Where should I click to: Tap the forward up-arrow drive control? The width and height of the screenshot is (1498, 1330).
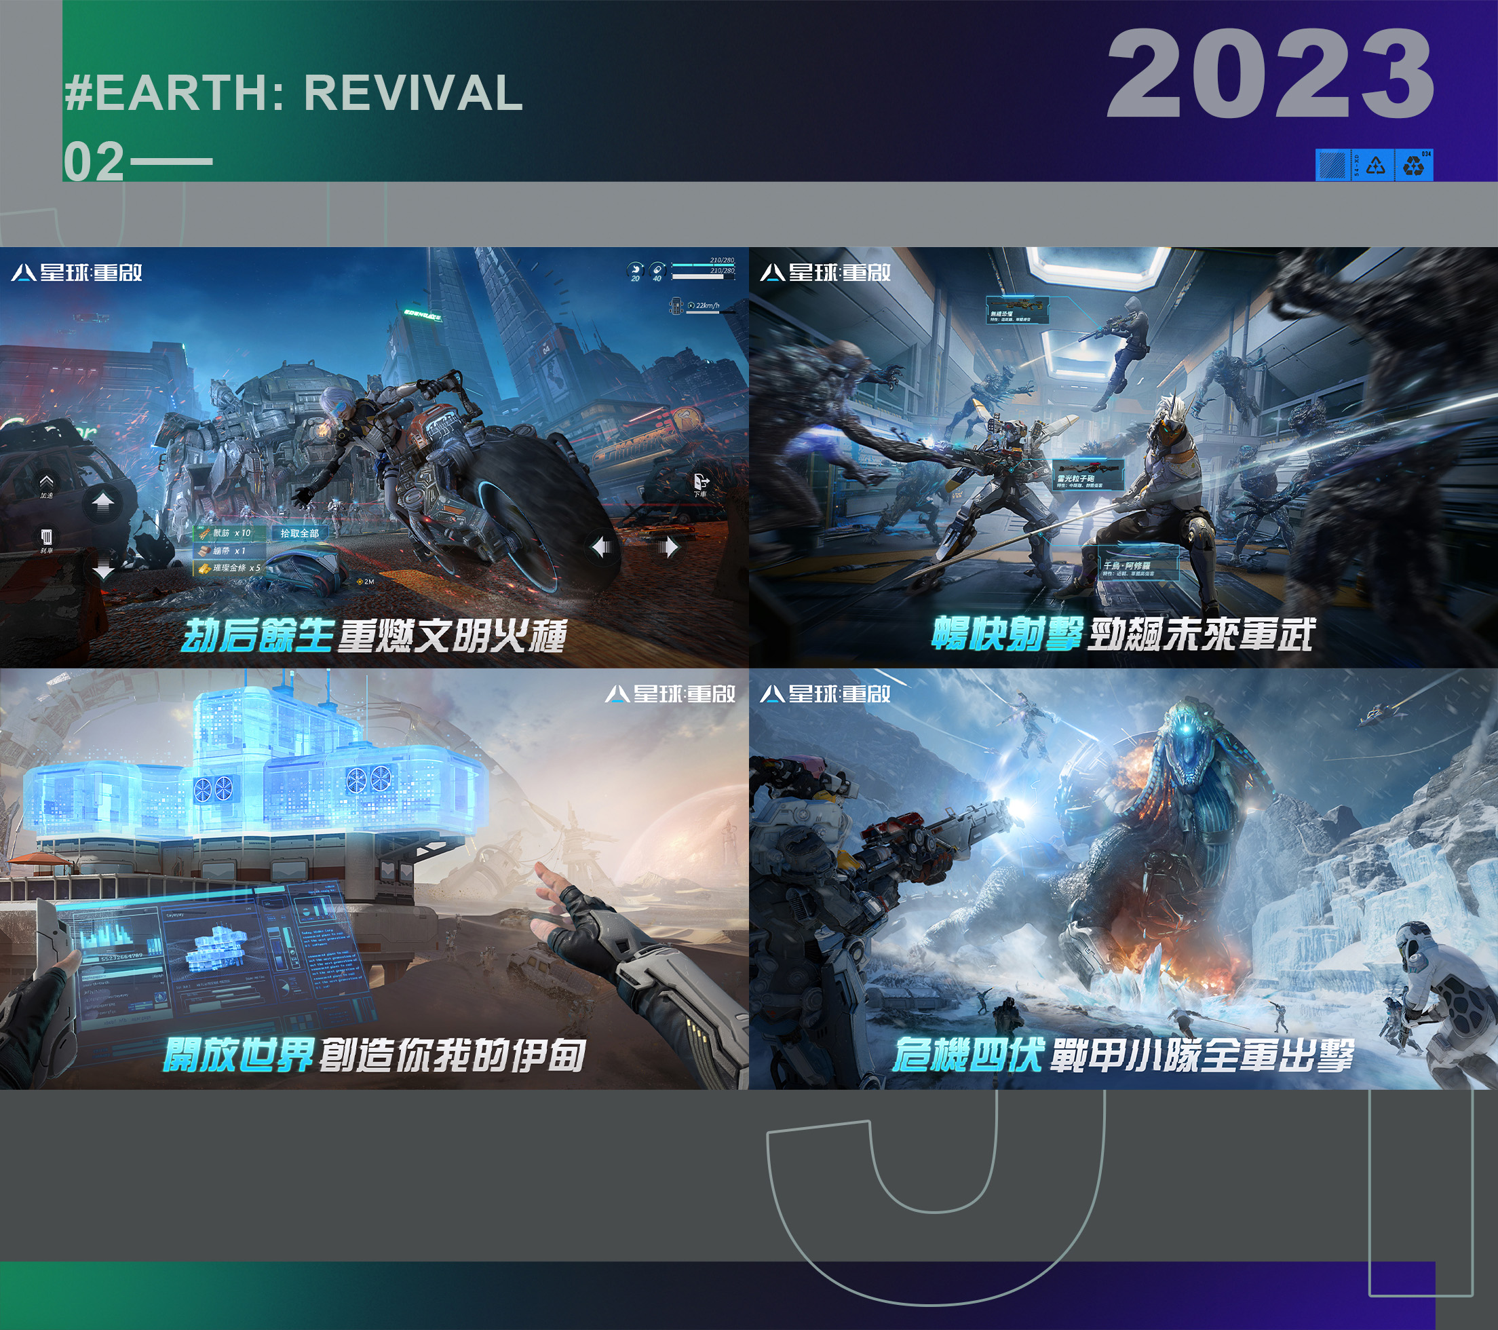click(103, 503)
